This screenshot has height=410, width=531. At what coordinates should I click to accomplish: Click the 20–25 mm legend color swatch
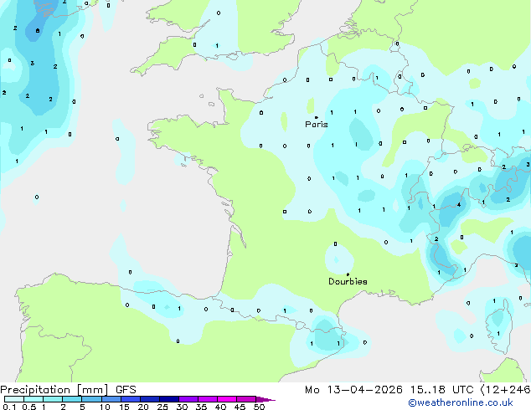149,399
